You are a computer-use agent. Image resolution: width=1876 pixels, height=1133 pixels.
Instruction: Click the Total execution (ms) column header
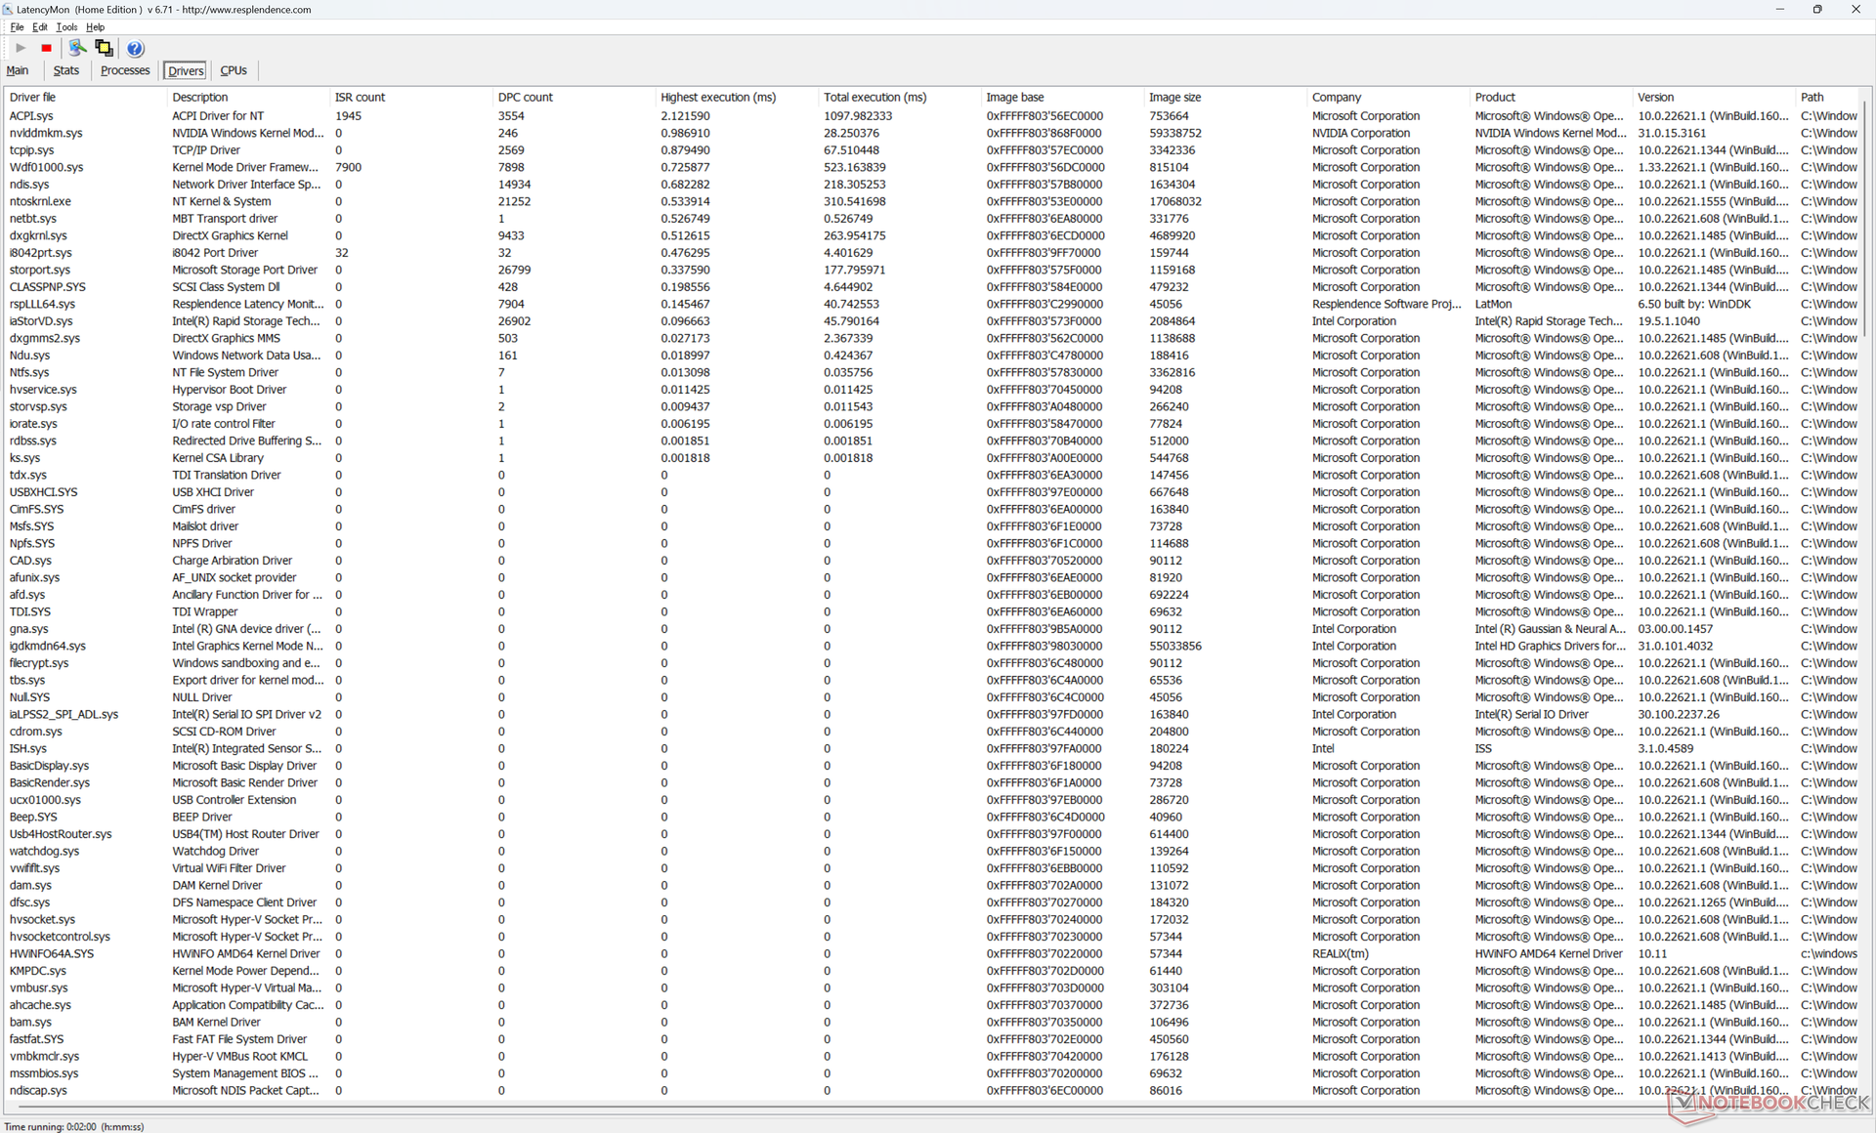coord(874,97)
